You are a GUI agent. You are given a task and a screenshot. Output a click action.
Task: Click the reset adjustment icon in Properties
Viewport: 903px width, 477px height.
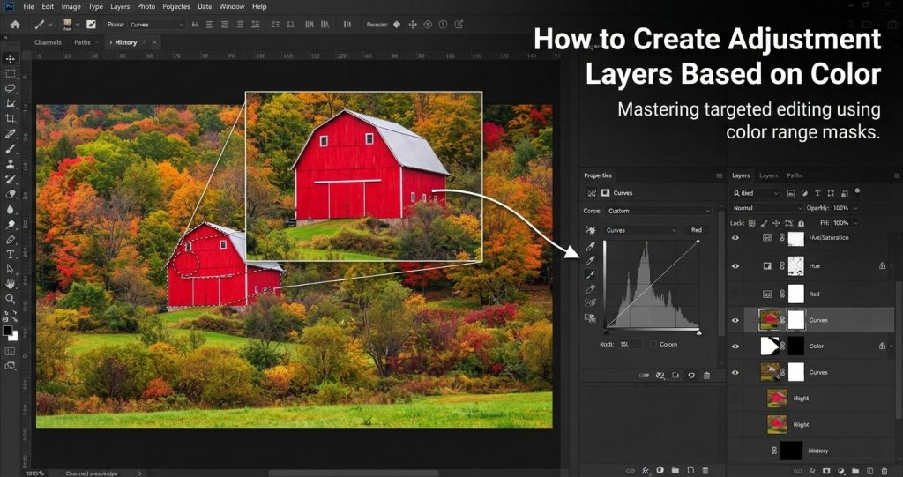[x=675, y=376]
